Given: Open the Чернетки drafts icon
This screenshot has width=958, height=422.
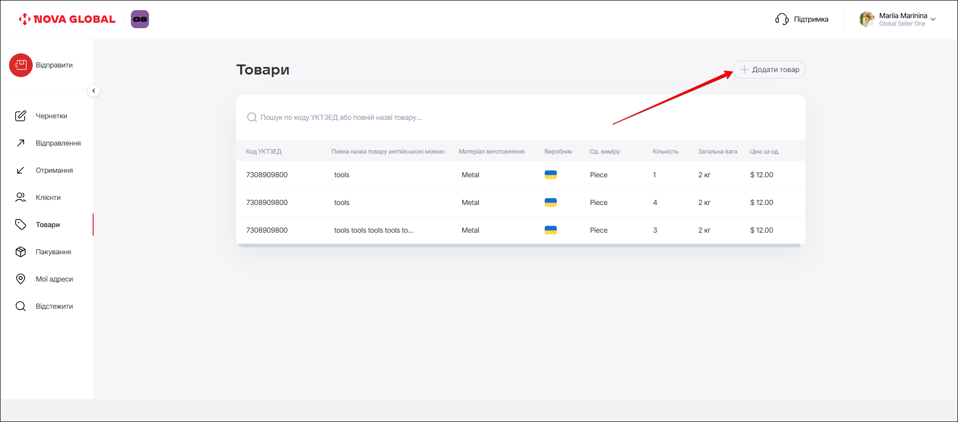Looking at the screenshot, I should [21, 116].
